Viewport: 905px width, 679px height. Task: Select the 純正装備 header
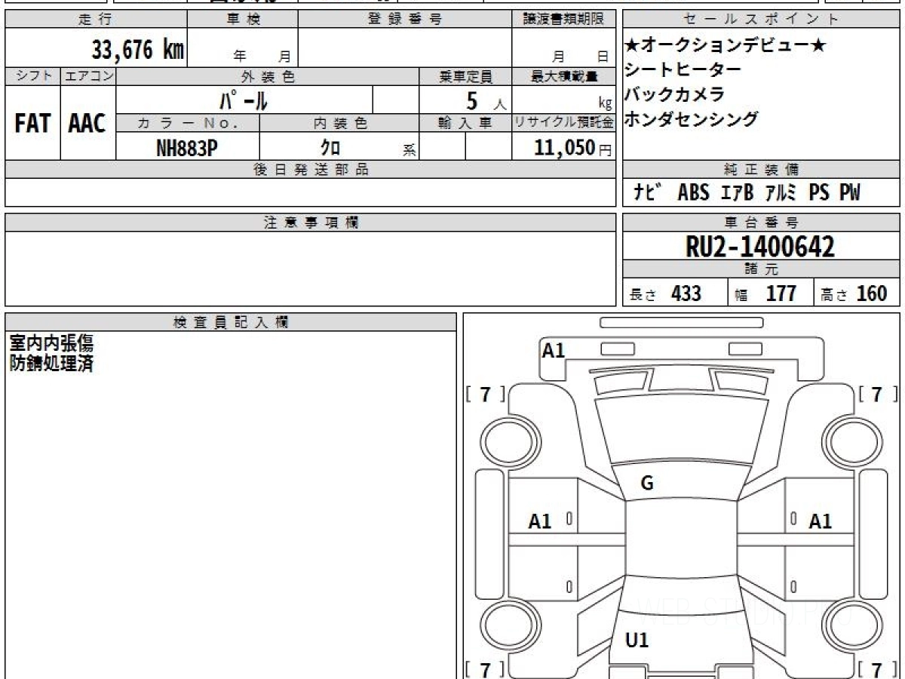point(761,170)
